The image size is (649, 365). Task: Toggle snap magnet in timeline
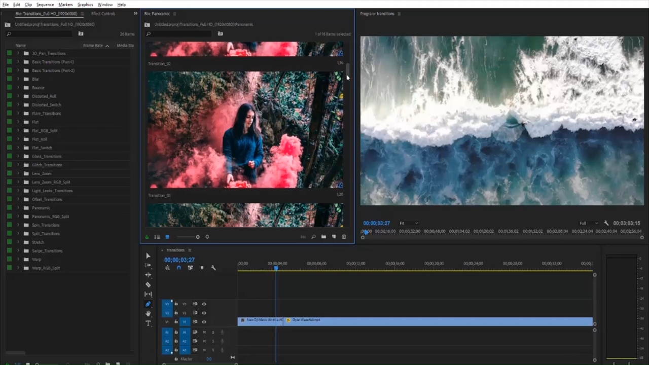tap(178, 268)
